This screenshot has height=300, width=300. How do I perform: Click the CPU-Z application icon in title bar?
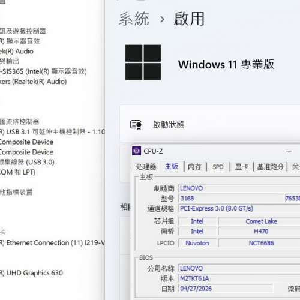coord(137,151)
